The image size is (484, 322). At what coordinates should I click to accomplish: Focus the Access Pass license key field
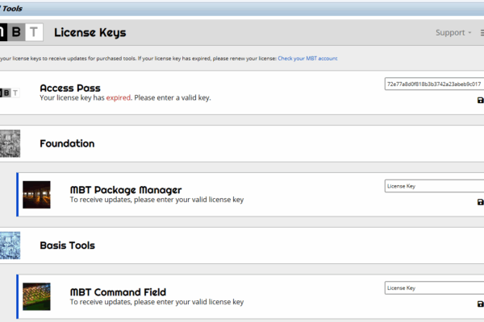click(x=433, y=84)
